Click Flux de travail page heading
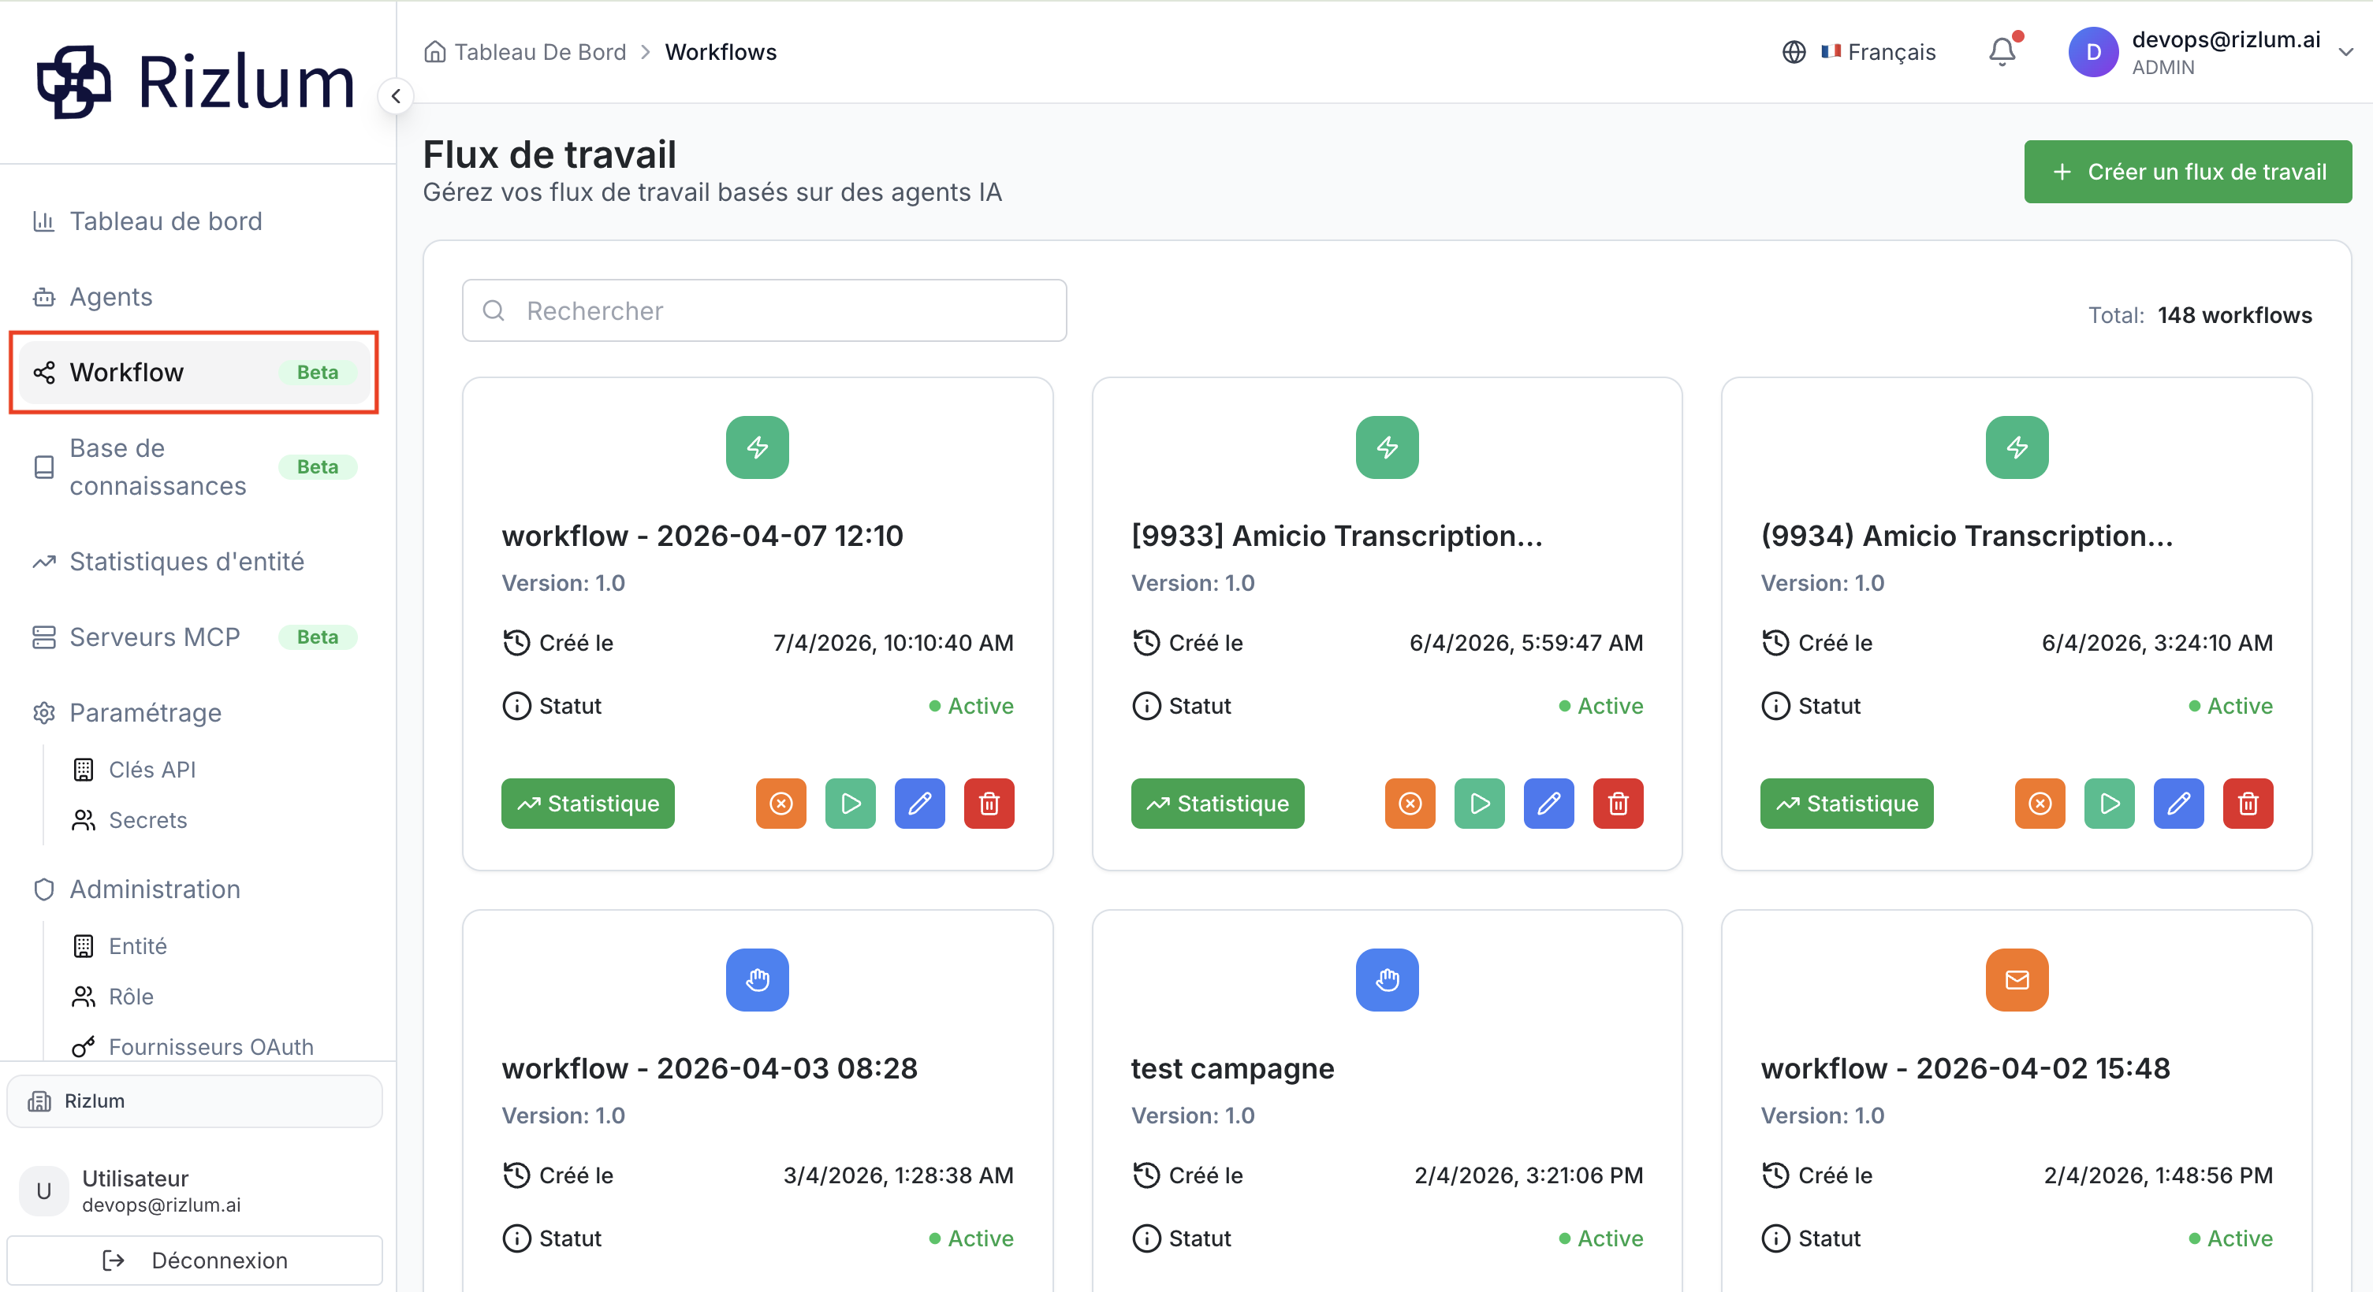The image size is (2373, 1292). click(x=550, y=154)
